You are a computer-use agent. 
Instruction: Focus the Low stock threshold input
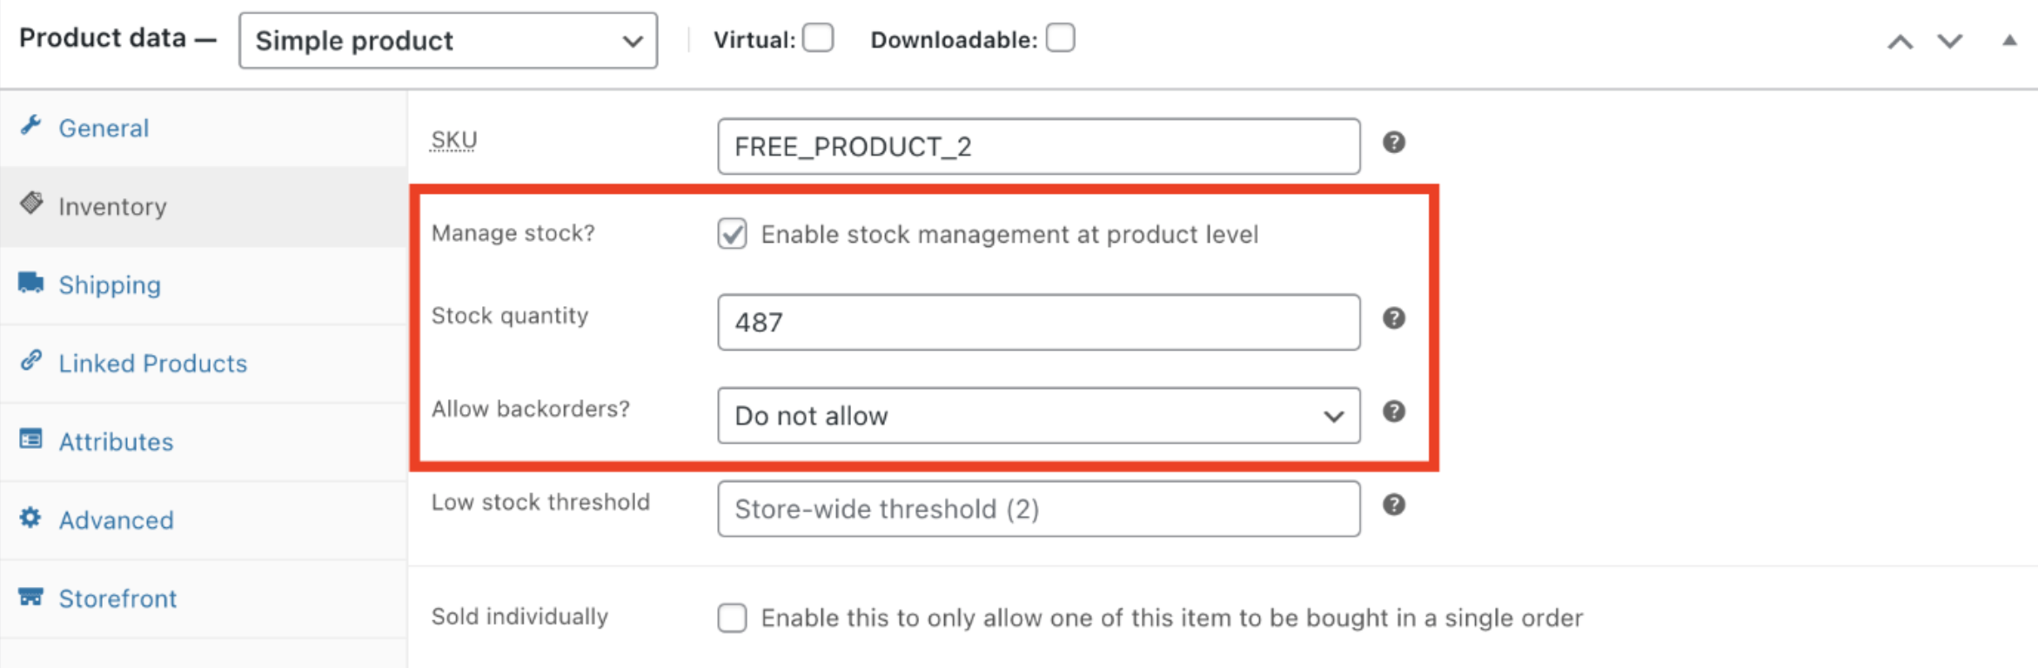(1038, 509)
